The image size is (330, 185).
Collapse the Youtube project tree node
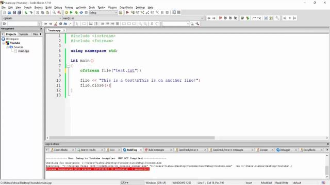pyautogui.click(x=4, y=43)
